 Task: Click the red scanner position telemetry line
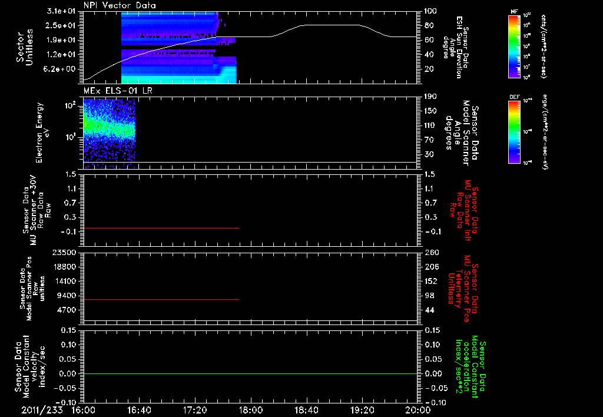coord(161,299)
